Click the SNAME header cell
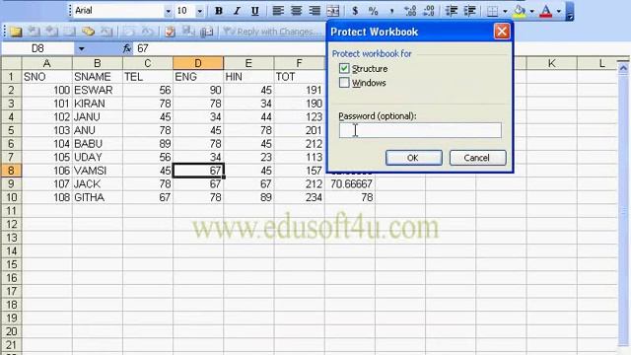The image size is (631, 355). tap(98, 77)
